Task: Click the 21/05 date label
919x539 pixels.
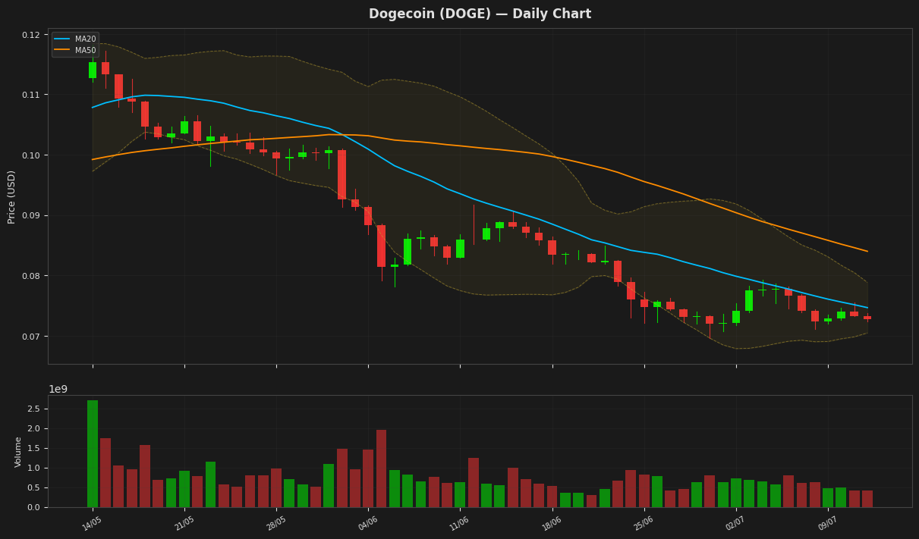Action: tap(184, 523)
